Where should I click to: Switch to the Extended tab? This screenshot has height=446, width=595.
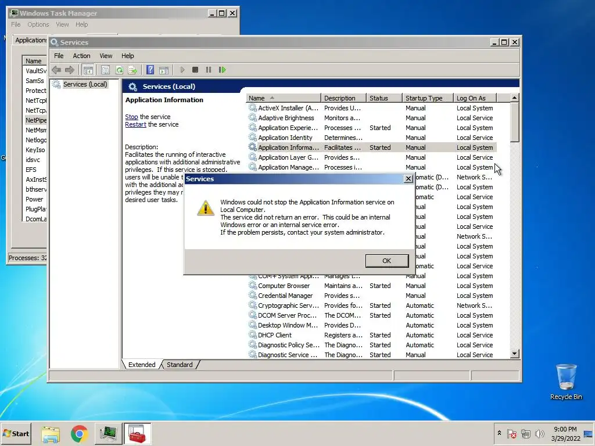click(x=142, y=365)
